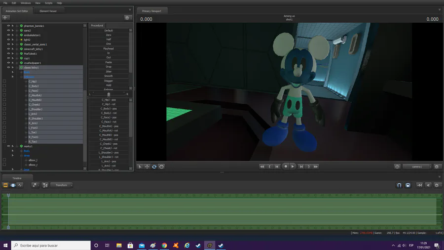This screenshot has height=250, width=444.
Task: Switch to the Element Viewer tab
Action: click(x=48, y=11)
